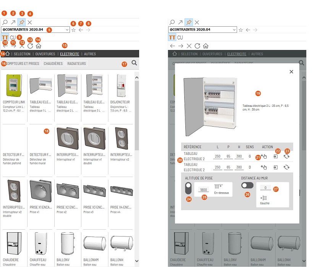
Task: Click the favorite star icon in the left panel
Action: (73, 30)
